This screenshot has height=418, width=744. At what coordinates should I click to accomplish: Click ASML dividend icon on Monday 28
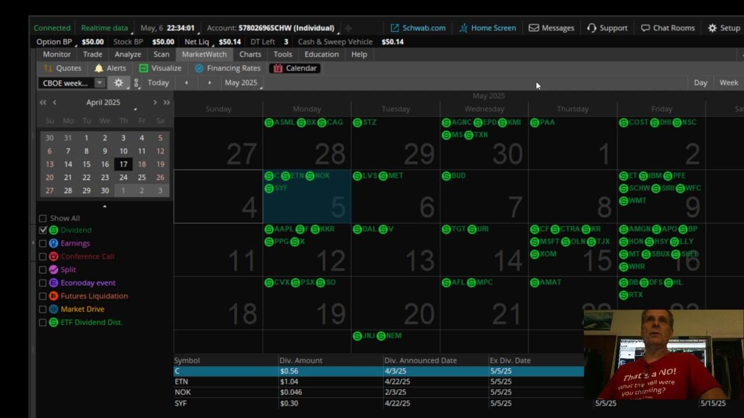tap(269, 122)
